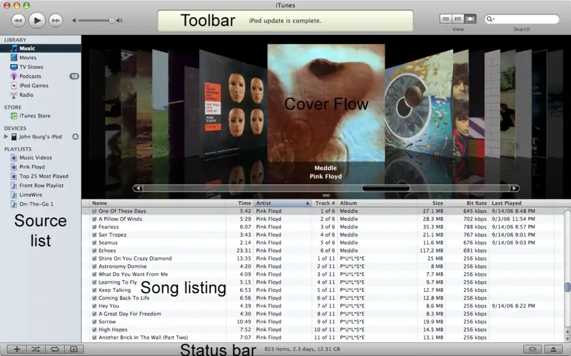
Task: Uncheck the song "Echoes"
Action: click(x=94, y=250)
